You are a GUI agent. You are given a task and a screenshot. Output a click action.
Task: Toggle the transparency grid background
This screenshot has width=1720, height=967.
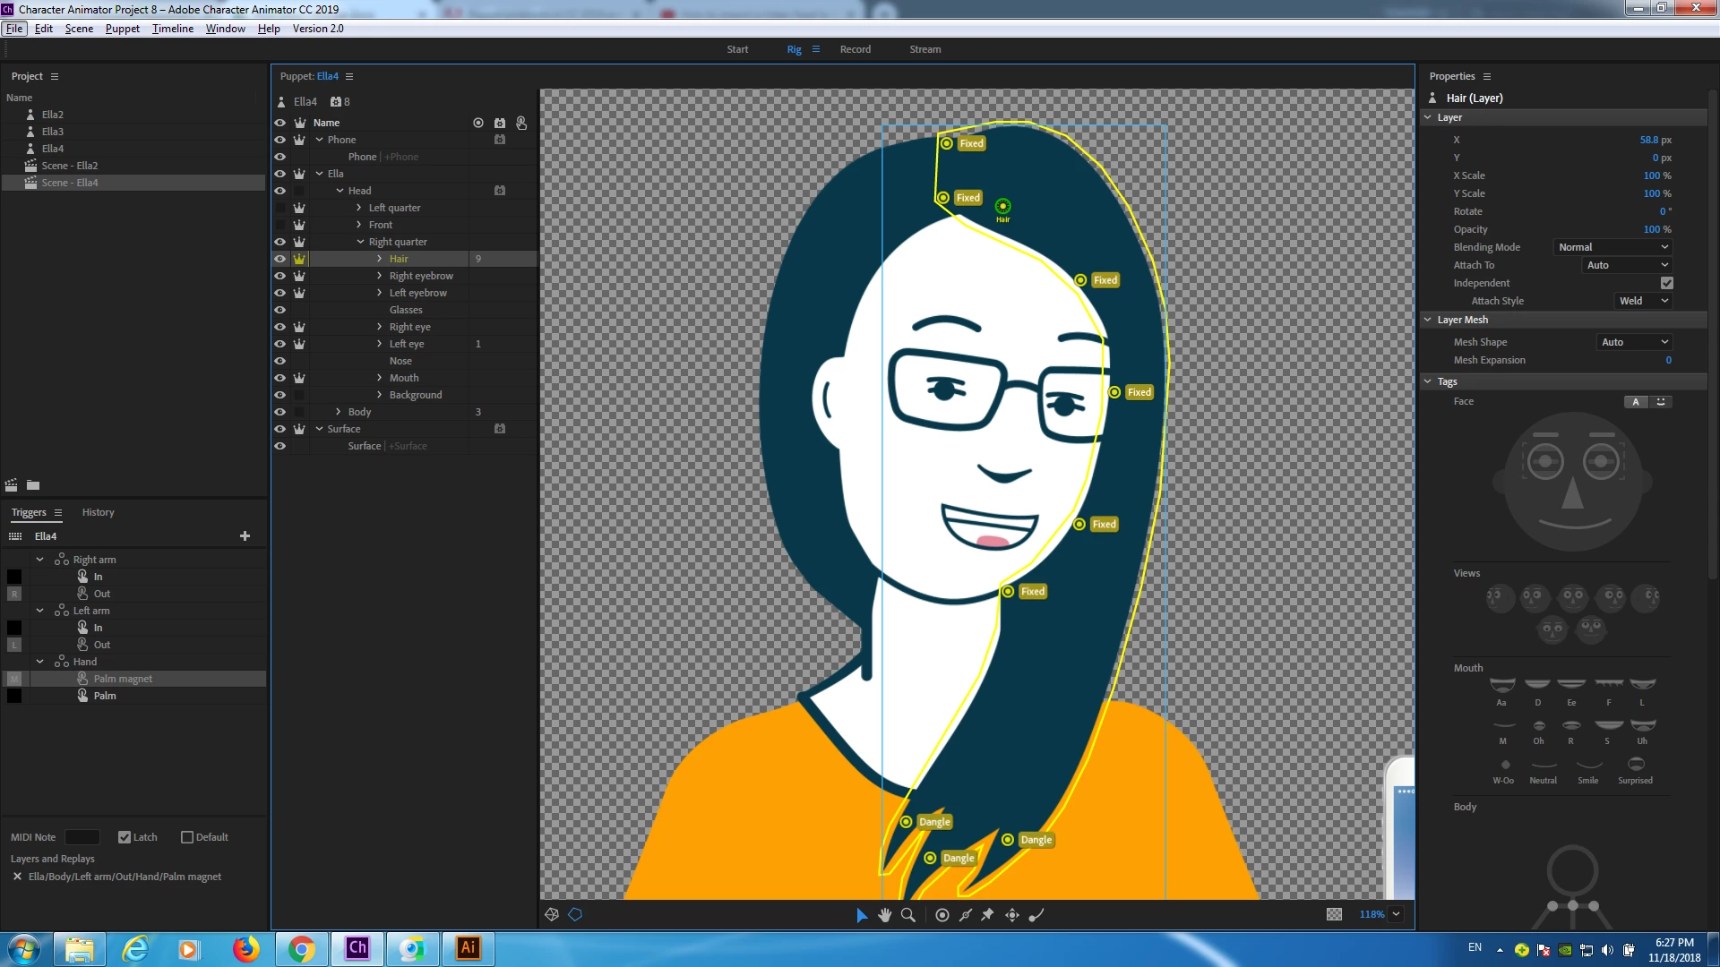(x=1334, y=914)
